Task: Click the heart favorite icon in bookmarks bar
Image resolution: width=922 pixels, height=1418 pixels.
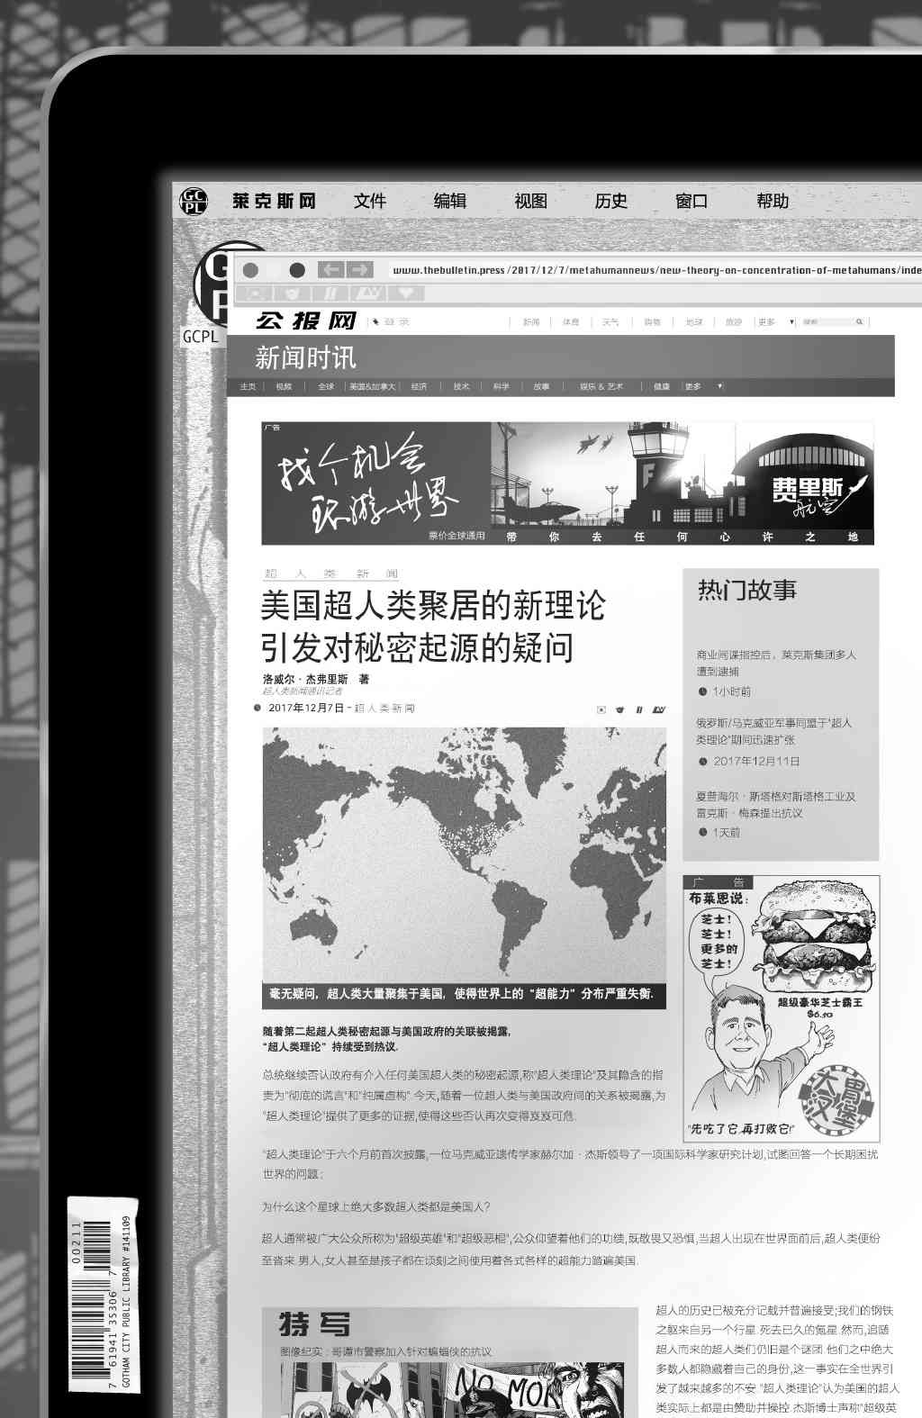Action: 406,293
